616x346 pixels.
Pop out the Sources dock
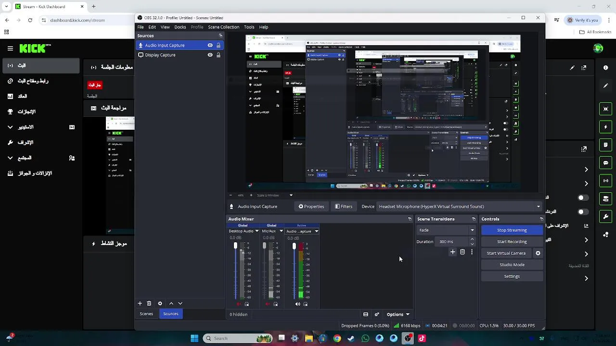pos(220,36)
